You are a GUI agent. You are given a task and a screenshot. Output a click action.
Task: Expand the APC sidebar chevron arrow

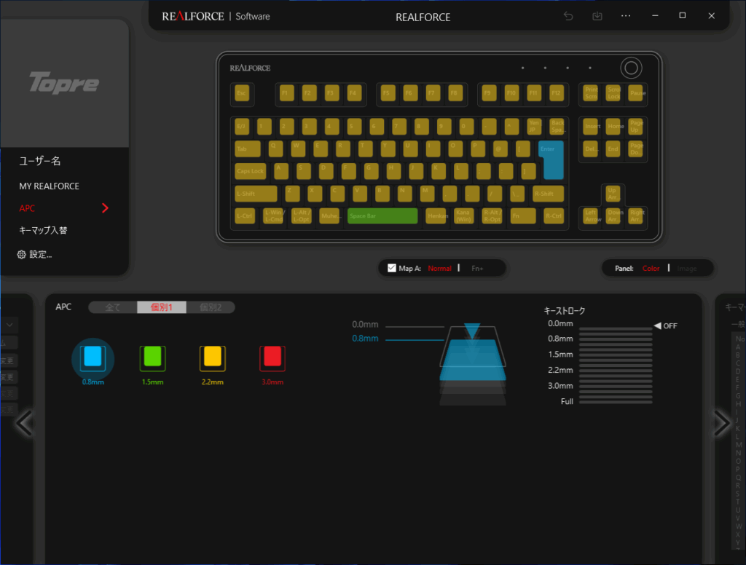coord(105,208)
